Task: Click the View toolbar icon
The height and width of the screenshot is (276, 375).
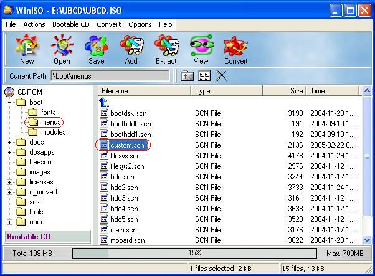Action: click(201, 49)
